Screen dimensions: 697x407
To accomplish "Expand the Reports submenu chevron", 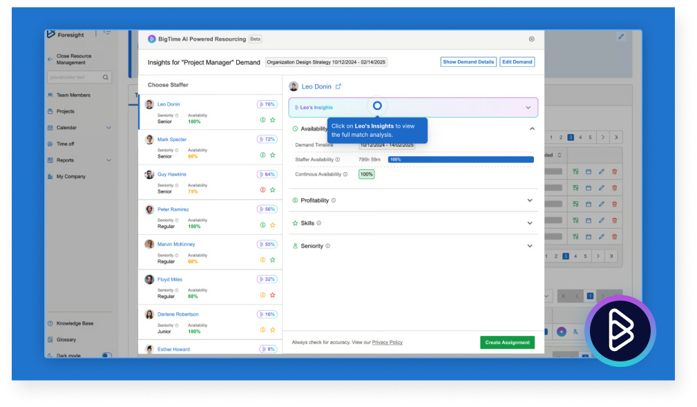I will point(109,160).
